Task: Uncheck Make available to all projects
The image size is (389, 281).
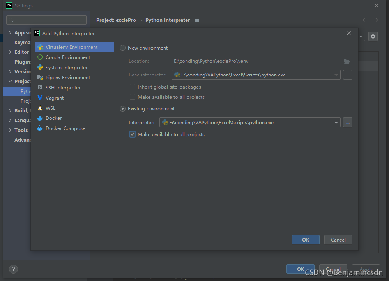Action: pyautogui.click(x=132, y=134)
